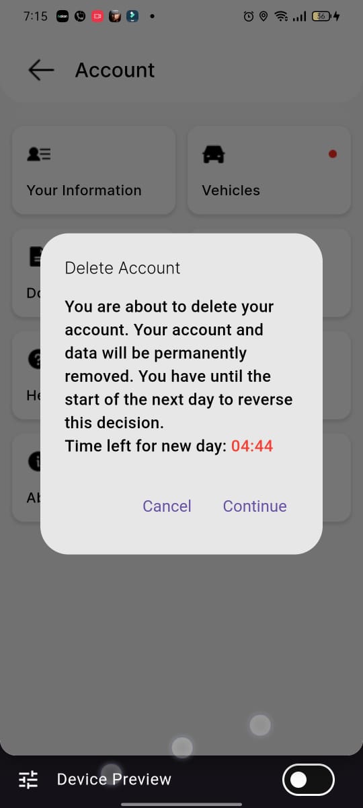This screenshot has height=808, width=363.
Task: Tap the Delete Account dialog title
Action: point(122,268)
